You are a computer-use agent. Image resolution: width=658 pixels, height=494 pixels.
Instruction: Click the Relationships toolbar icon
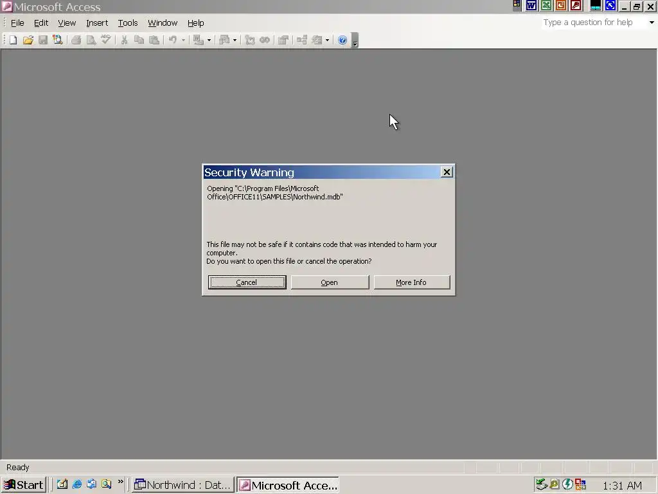click(302, 40)
